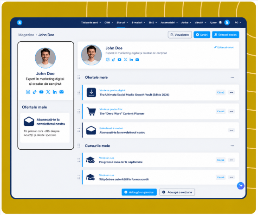Screen dimensions: 258x215
Task: Click Adaugă un produs button
Action: [x=139, y=192]
